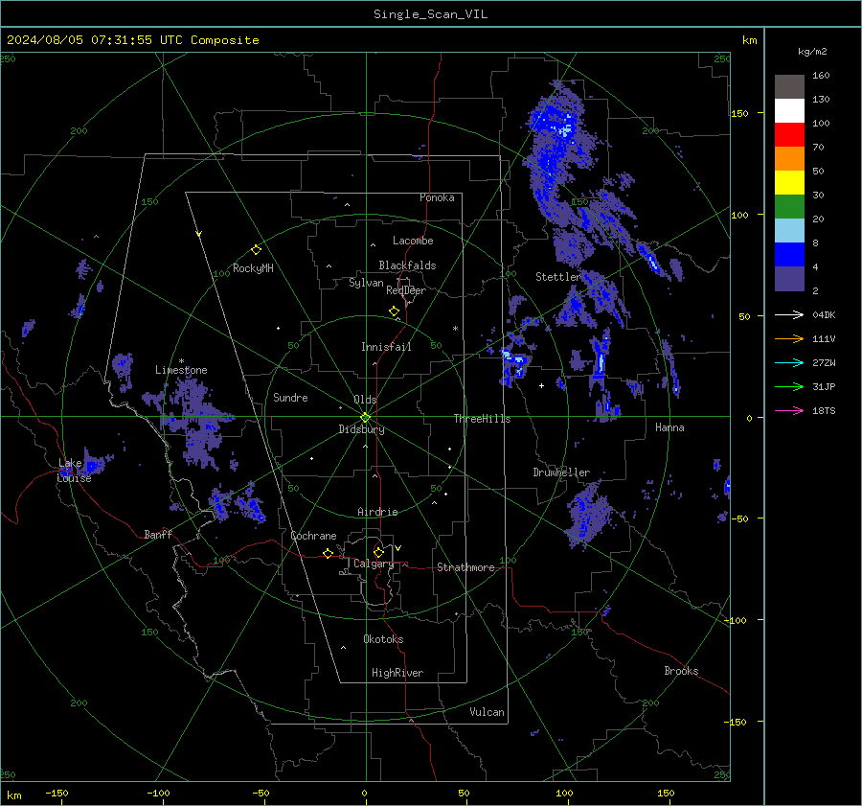The image size is (862, 806).
Task: Click the Lacombe town label
Action: (x=413, y=241)
